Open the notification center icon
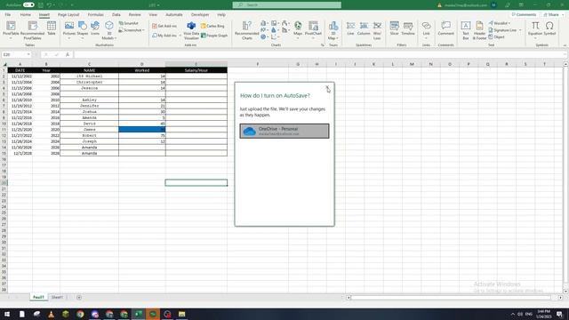Image resolution: width=569 pixels, height=320 pixels. point(560,314)
